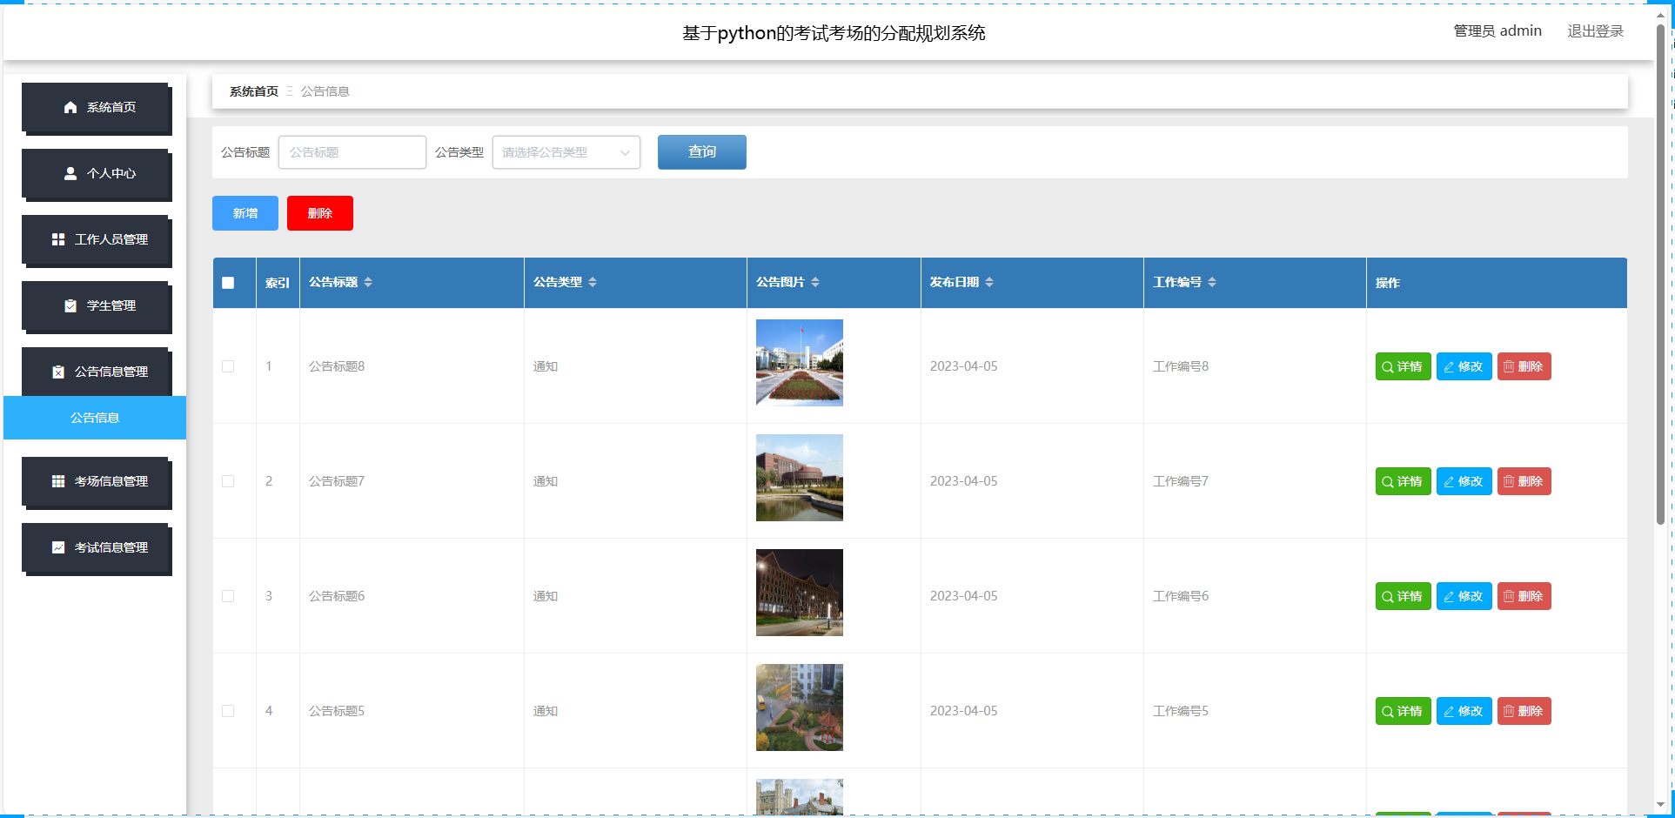The height and width of the screenshot is (818, 1675).
Task: Open the image thumbnail for 公告标题8
Action: (800, 363)
